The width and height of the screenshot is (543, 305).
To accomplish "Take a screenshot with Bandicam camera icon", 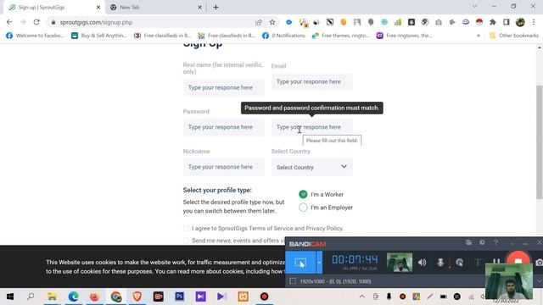I will 539,263.
